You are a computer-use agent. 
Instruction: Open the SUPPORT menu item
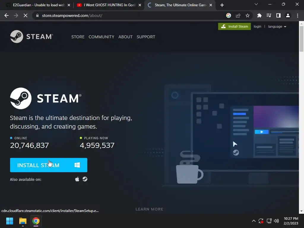[146, 37]
